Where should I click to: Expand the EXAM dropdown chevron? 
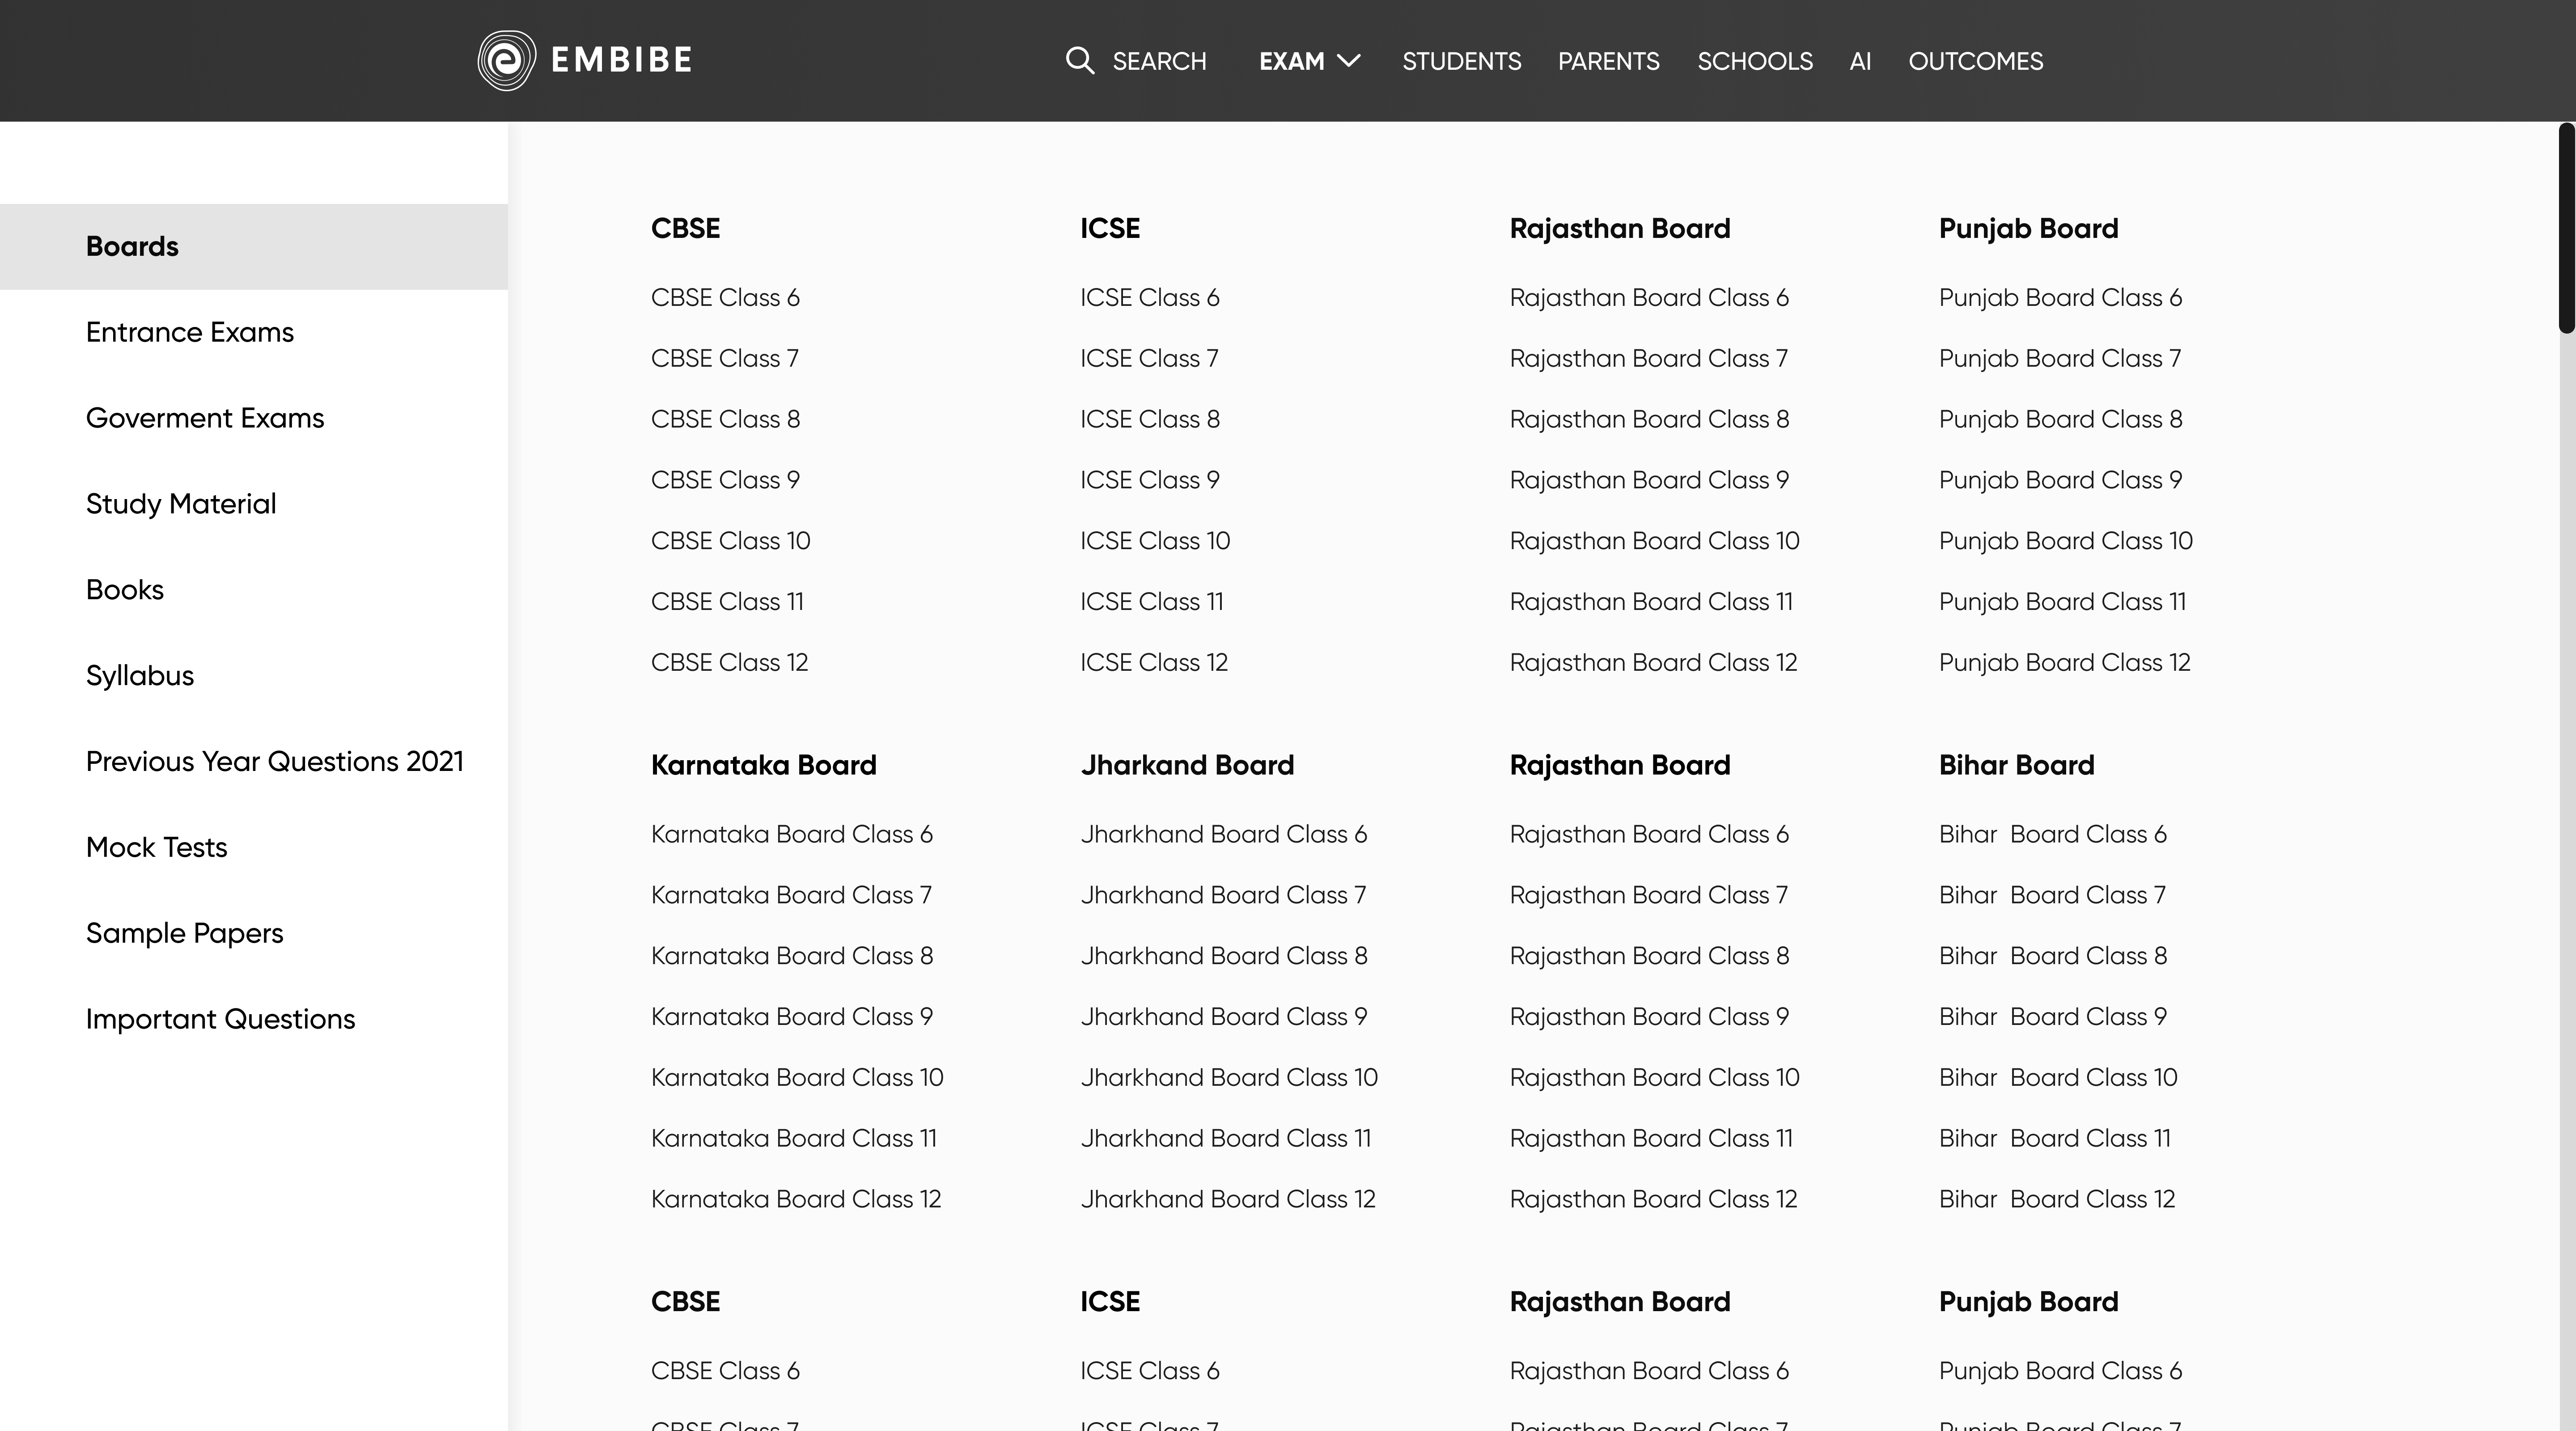(1349, 61)
